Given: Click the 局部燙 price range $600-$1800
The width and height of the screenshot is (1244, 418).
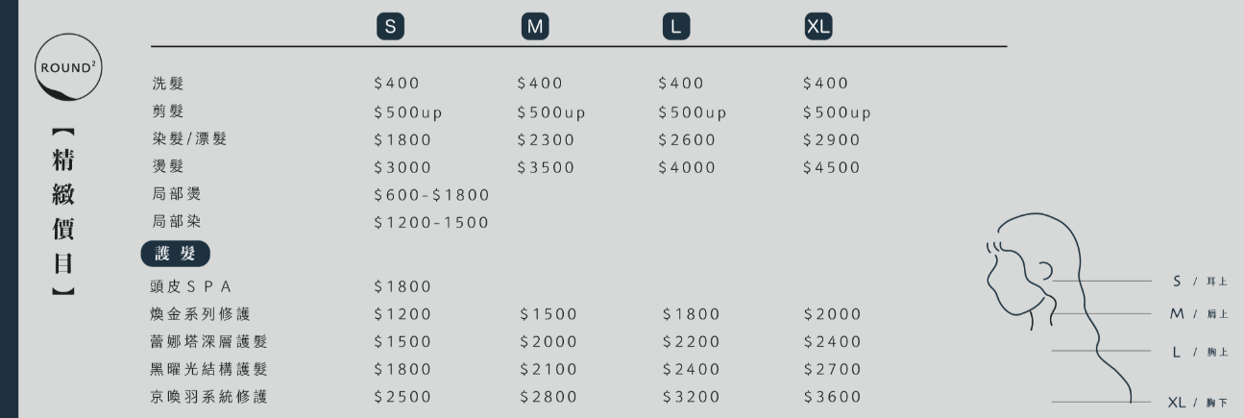Looking at the screenshot, I should 431,195.
